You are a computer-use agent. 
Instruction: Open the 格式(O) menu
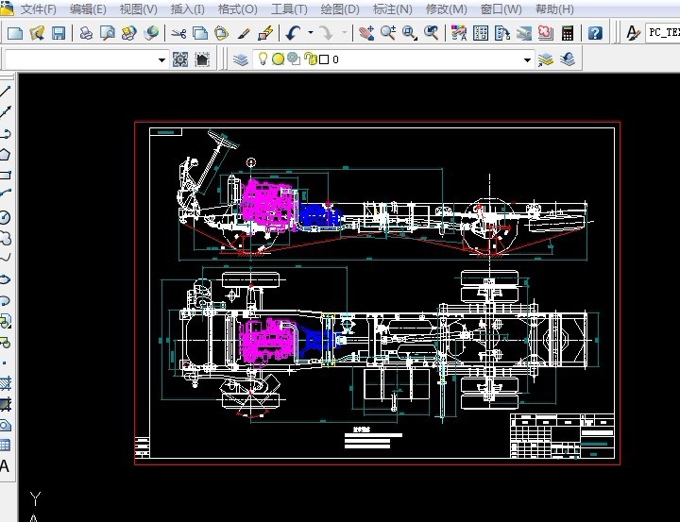[237, 8]
